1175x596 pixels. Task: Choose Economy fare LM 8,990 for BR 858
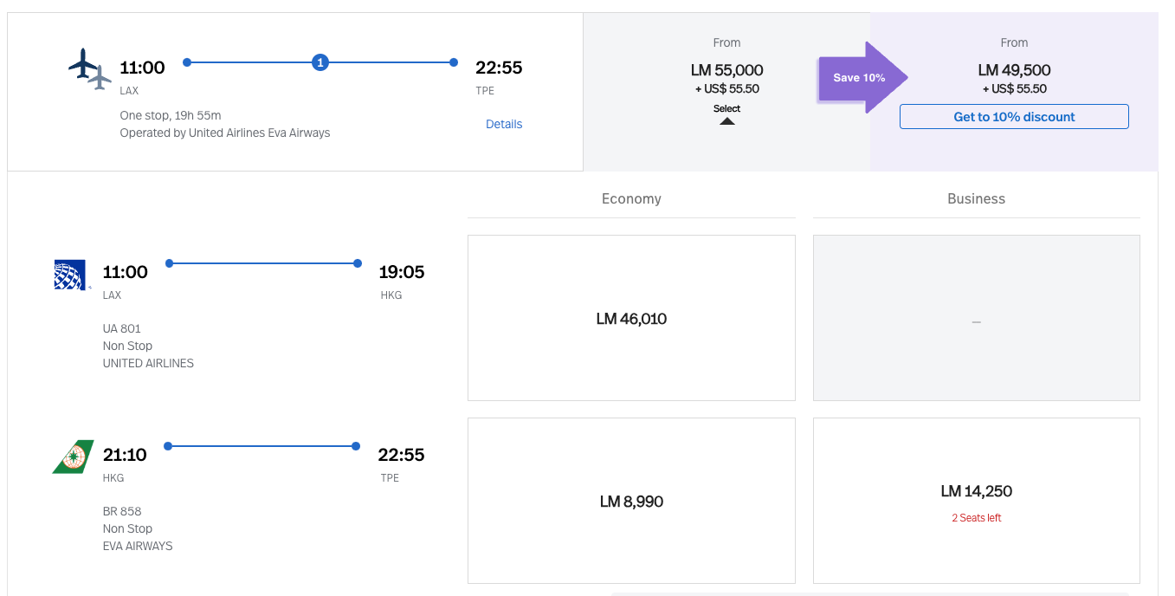pos(631,501)
